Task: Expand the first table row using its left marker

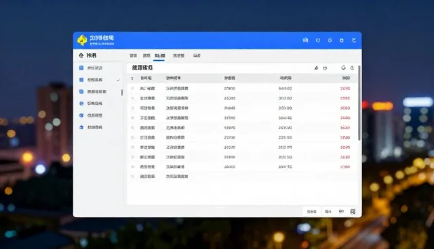Action: point(133,89)
